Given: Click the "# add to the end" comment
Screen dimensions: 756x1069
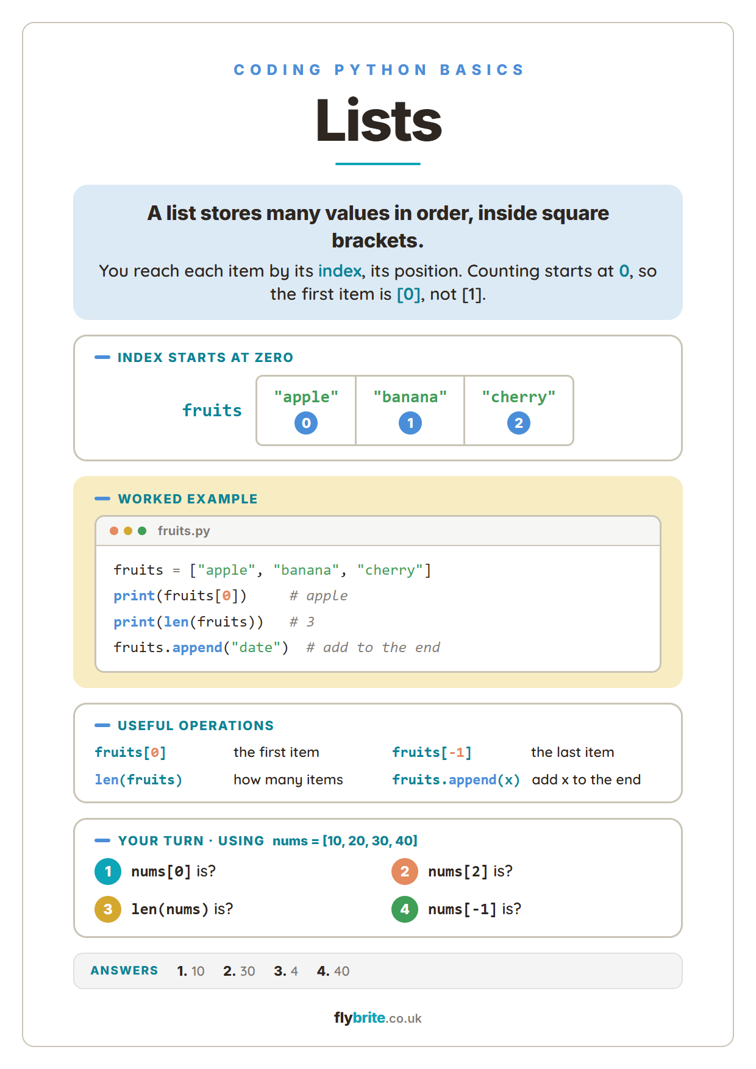Looking at the screenshot, I should (x=373, y=647).
